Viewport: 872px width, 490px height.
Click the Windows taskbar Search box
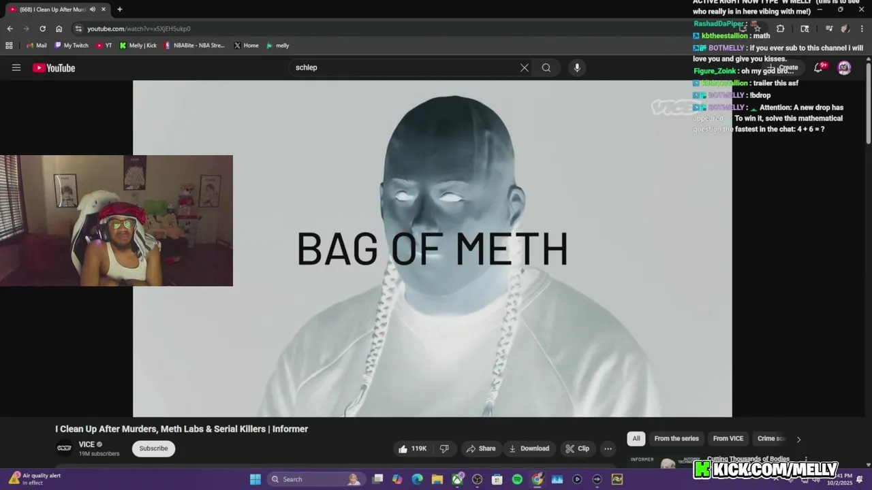[315, 479]
